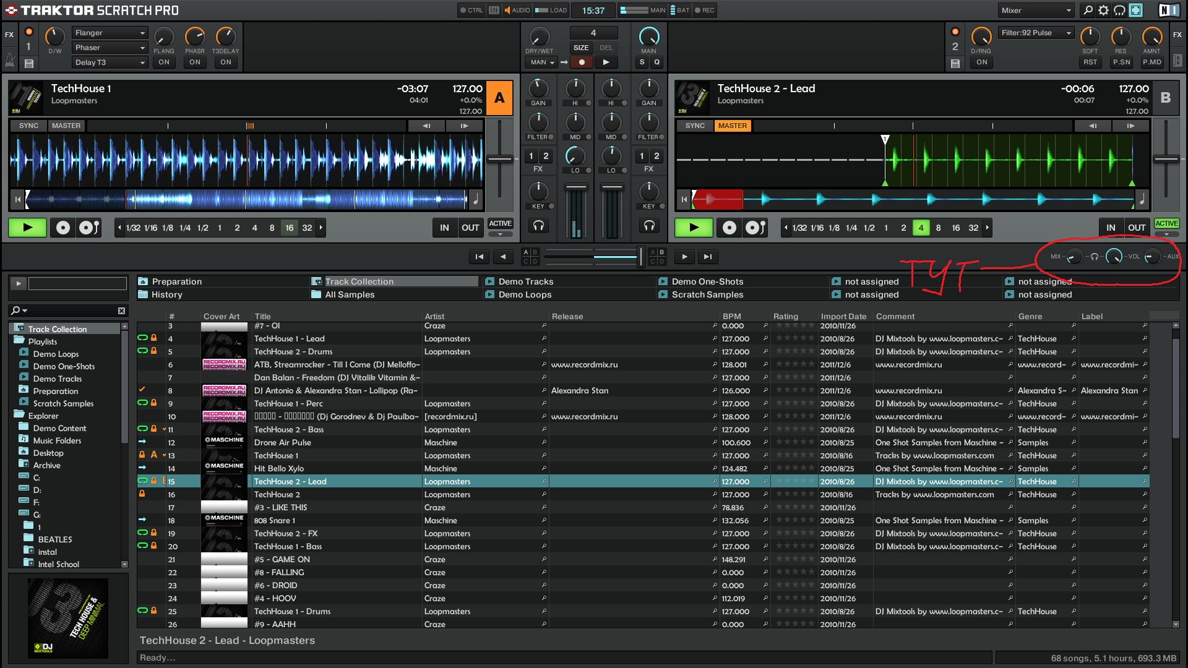Image resolution: width=1188 pixels, height=668 pixels.
Task: Click the mixer layout icon near CTRL
Action: coord(494,11)
